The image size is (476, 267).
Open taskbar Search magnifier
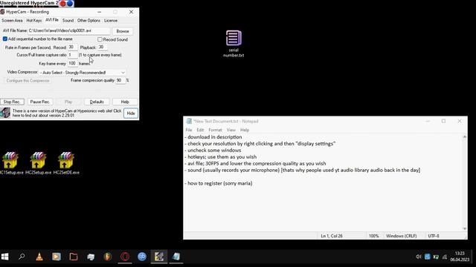pos(22,257)
